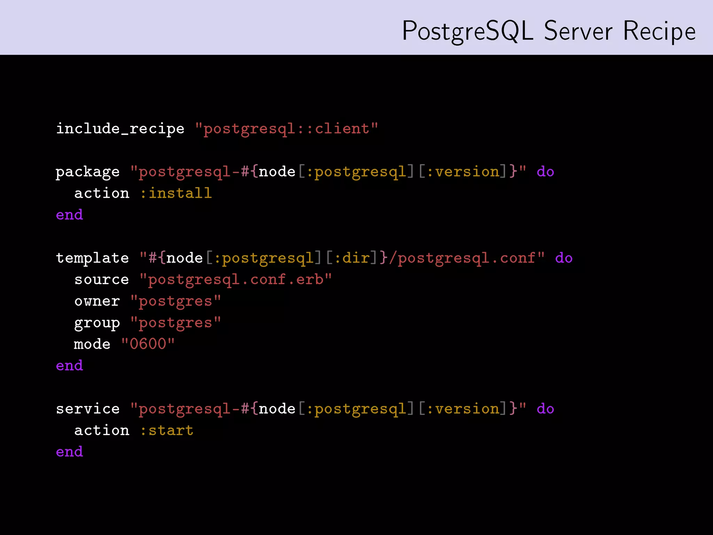Select 'action :install' line
The height and width of the screenshot is (535, 713).
click(143, 193)
